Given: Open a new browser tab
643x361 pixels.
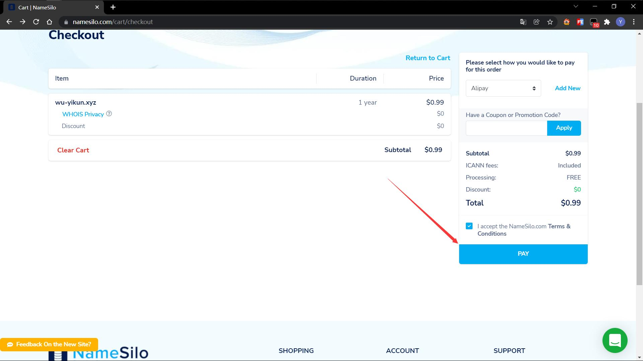Looking at the screenshot, I should [113, 7].
